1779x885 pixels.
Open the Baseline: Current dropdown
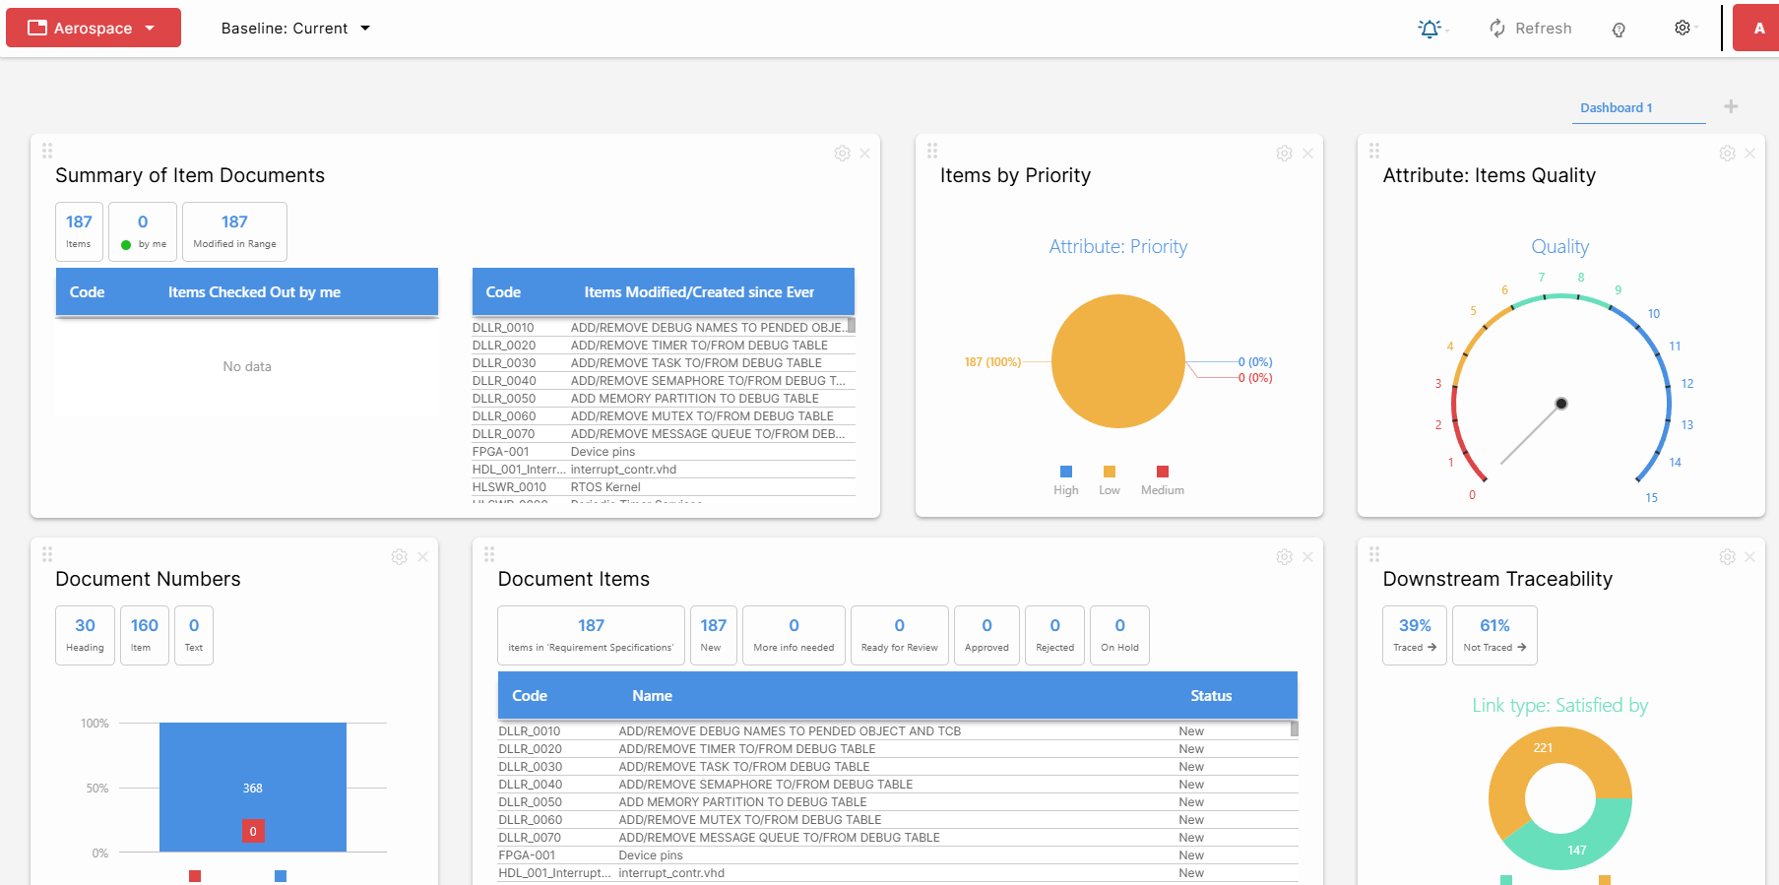[x=295, y=29]
